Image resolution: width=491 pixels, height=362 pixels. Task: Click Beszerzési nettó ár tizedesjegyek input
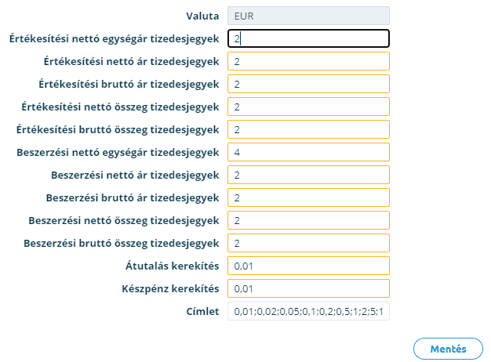[x=308, y=175]
